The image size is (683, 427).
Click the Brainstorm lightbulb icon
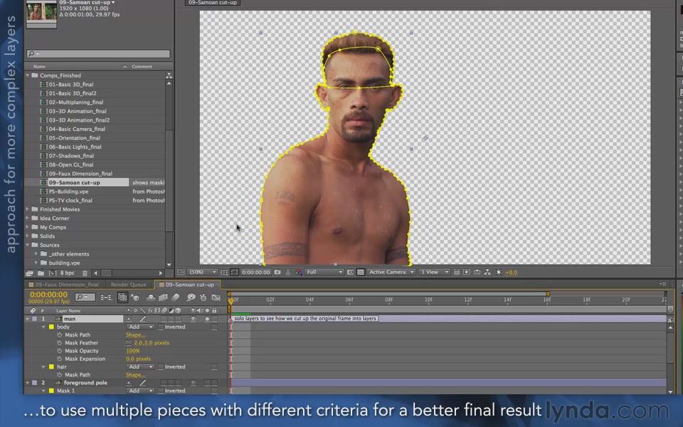coord(191,297)
